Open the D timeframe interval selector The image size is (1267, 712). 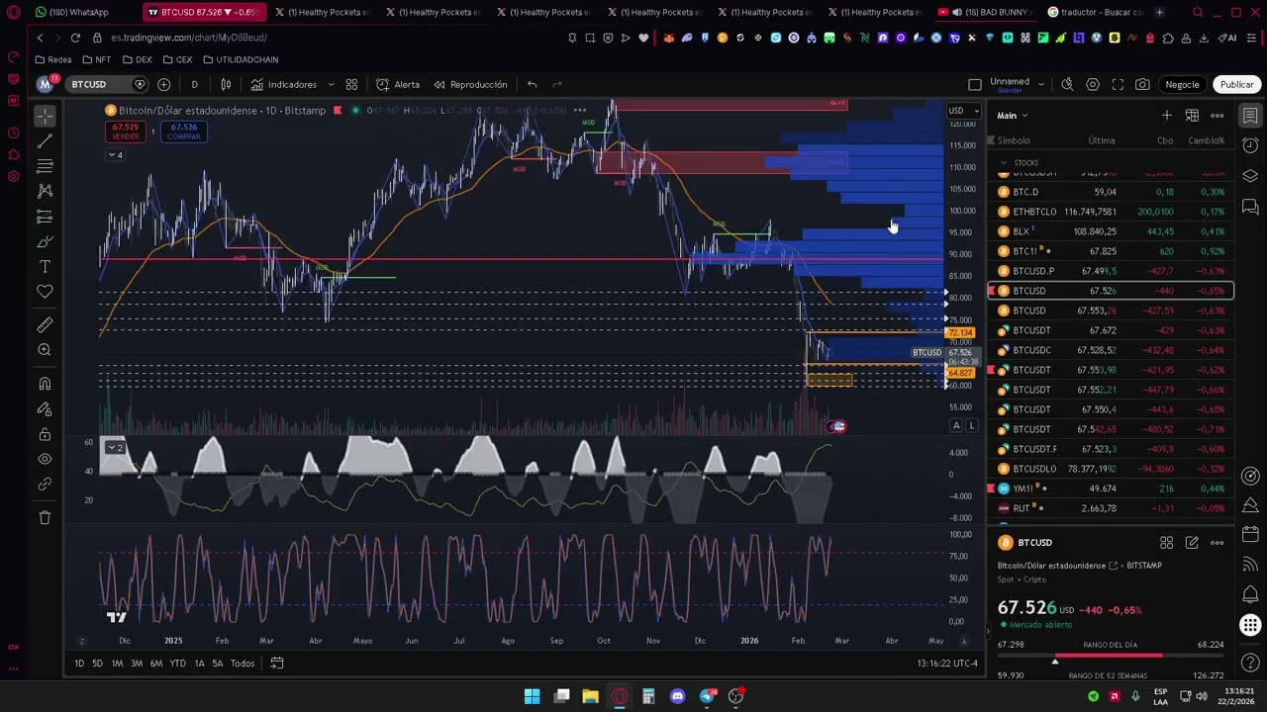point(194,85)
